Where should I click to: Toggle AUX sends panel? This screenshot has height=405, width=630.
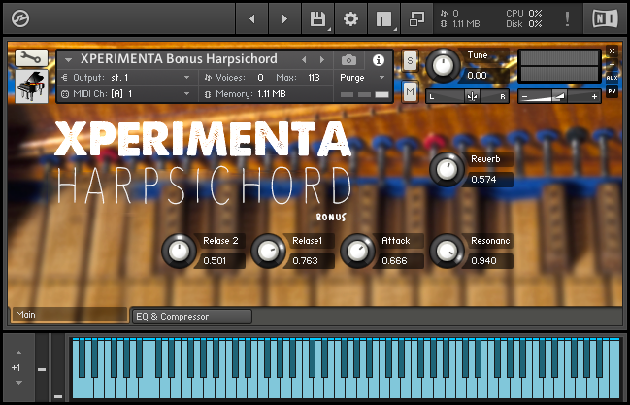click(x=612, y=78)
